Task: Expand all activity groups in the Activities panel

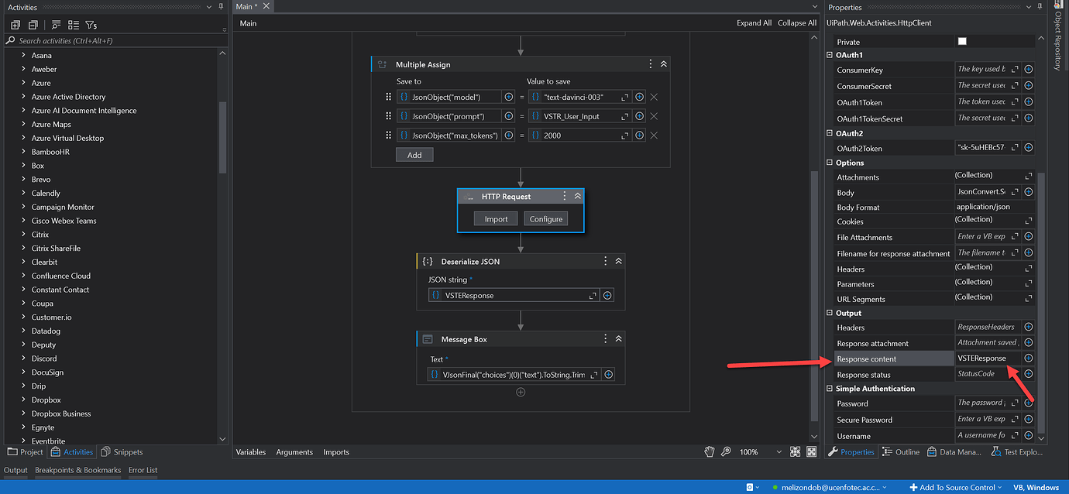Action: (15, 25)
